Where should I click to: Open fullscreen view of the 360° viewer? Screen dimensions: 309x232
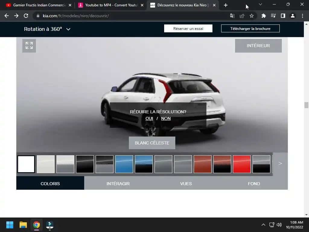coord(29,46)
